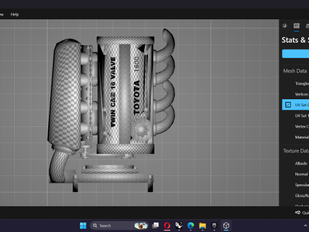Open the Windows Start menu
The width and height of the screenshot is (309, 232).
pos(83,226)
